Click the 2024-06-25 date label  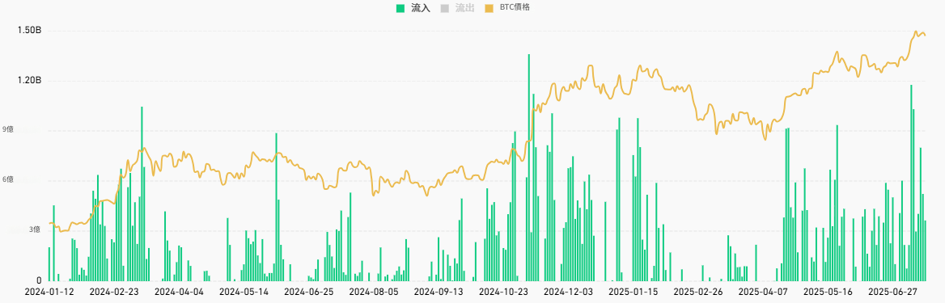tap(308, 292)
